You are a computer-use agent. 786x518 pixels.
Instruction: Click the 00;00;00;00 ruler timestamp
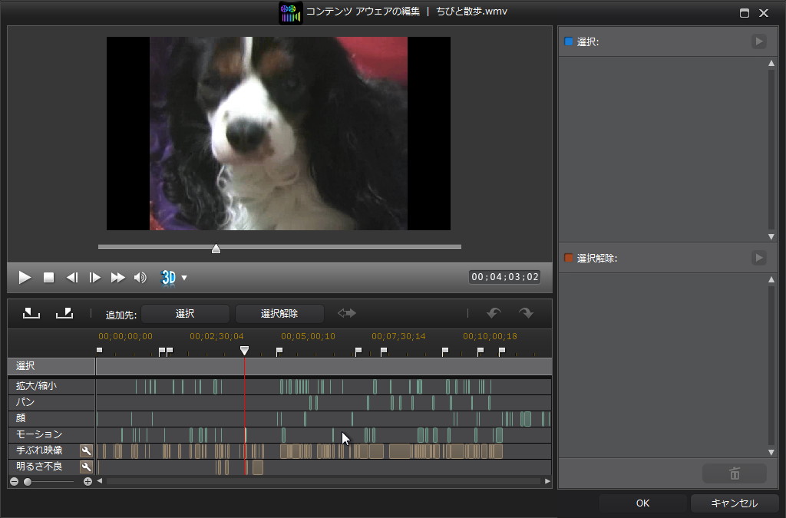125,336
